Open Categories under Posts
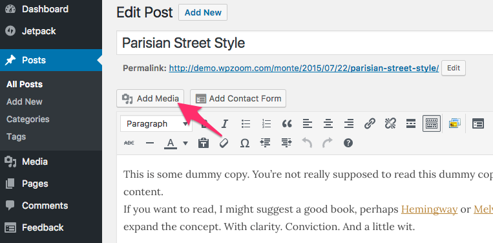Screen dimensions: 493x243 (x=28, y=119)
